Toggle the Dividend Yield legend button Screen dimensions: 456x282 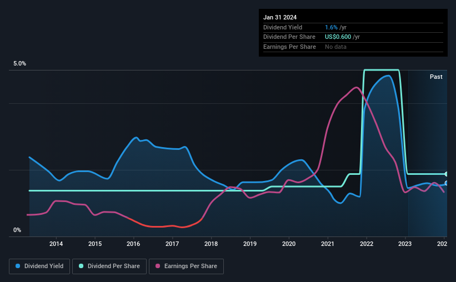coord(39,266)
